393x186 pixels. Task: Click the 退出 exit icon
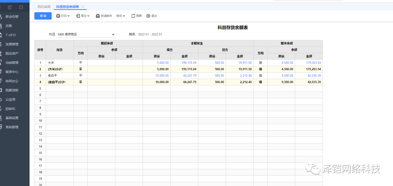click(x=148, y=16)
